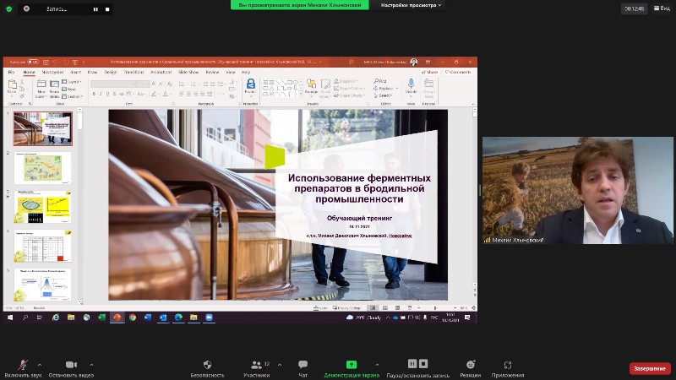
Task: Open the Приложения apps icon
Action: tap(508, 365)
